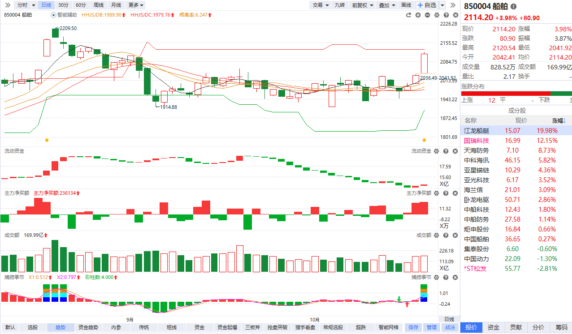Open the 更多 periods dropdown
This screenshot has height=334, width=572.
click(x=136, y=5)
